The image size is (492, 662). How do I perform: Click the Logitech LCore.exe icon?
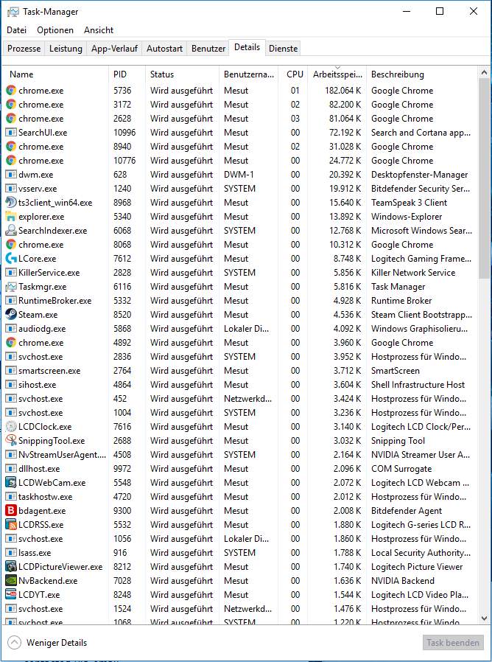[x=11, y=258]
